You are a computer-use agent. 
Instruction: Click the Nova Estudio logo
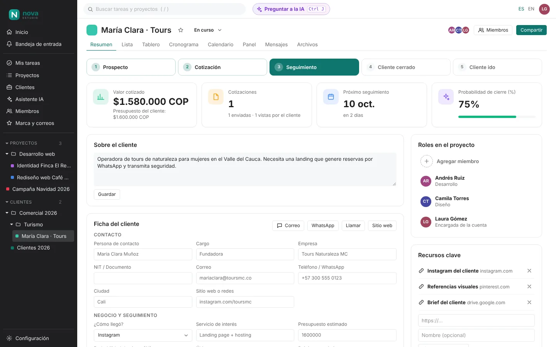pyautogui.click(x=24, y=15)
